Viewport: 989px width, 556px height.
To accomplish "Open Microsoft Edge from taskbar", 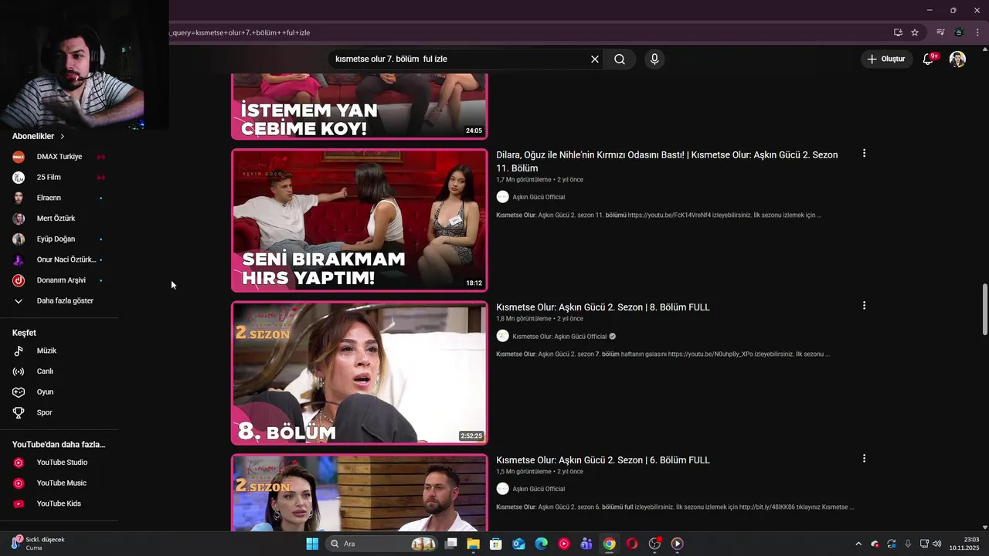I will tap(542, 544).
